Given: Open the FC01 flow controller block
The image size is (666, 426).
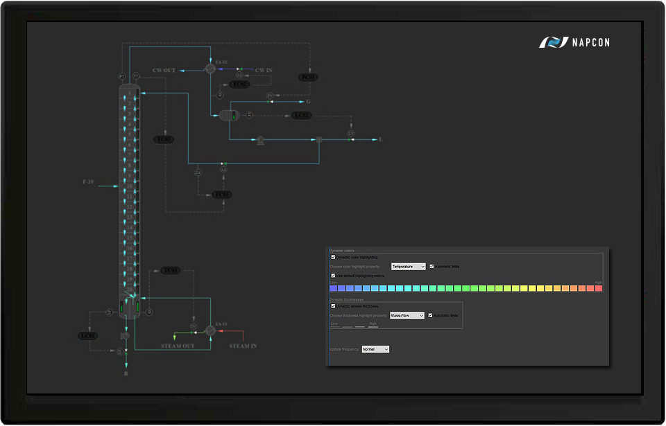Looking at the screenshot, I should pos(221,195).
